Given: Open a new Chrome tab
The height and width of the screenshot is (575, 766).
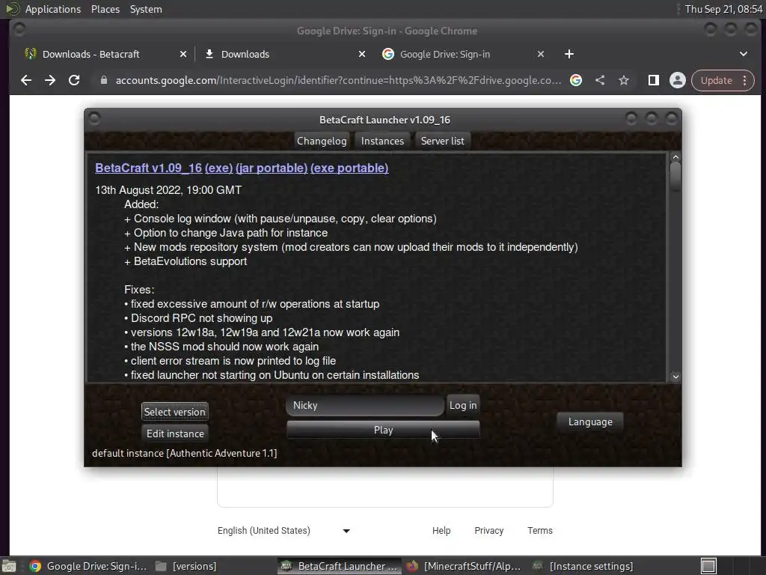Looking at the screenshot, I should coord(569,54).
